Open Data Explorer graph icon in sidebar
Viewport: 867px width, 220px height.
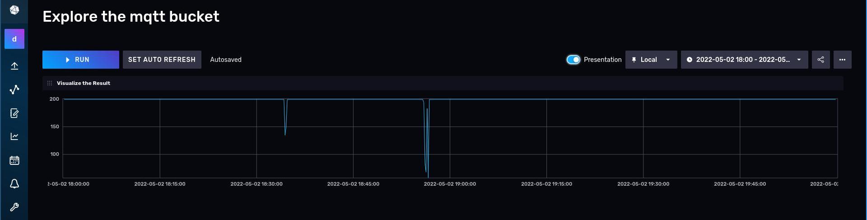[14, 89]
